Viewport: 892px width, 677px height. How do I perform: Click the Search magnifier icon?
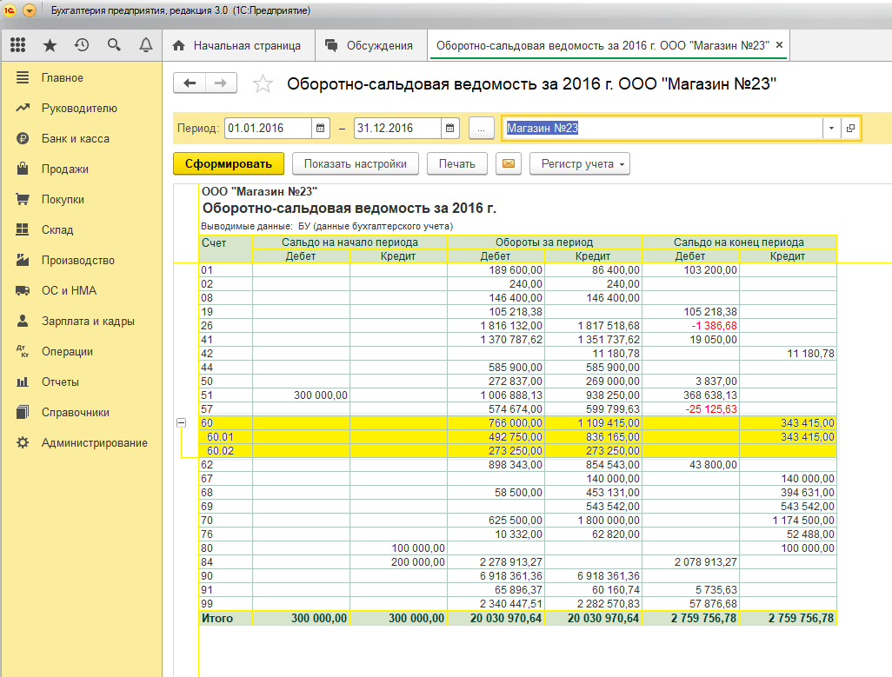tap(114, 45)
